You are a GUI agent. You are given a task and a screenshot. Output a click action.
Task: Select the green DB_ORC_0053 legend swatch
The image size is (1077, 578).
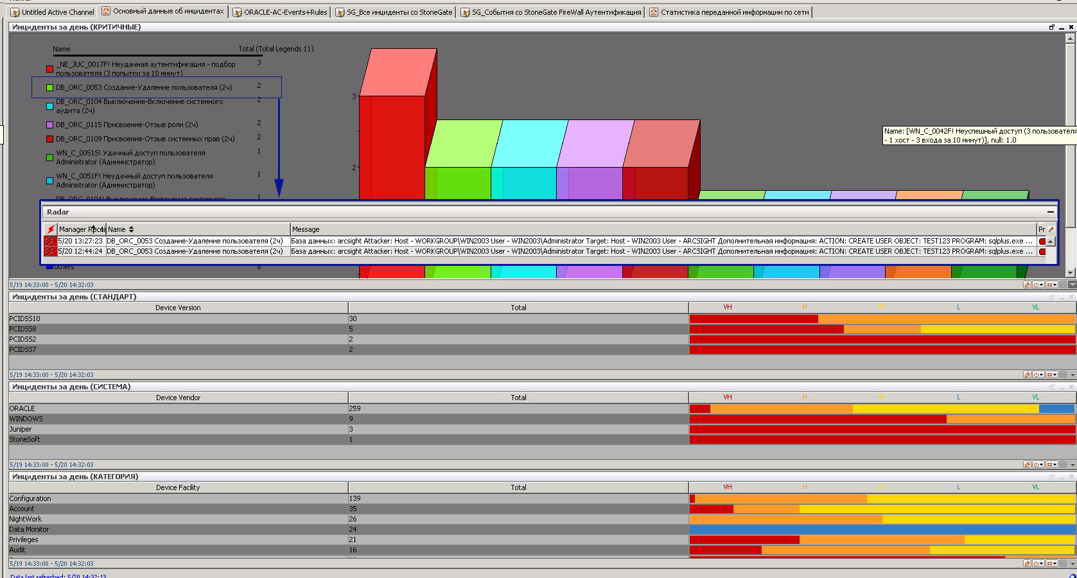point(49,87)
